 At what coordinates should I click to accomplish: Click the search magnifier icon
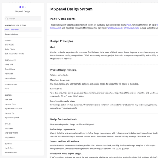click(7, 19)
